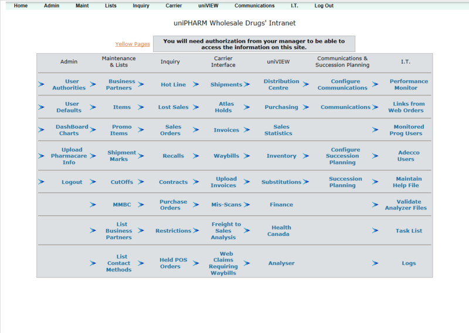The height and width of the screenshot is (333, 469).
Task: Open the I.T. top menu
Action: pos(294,6)
